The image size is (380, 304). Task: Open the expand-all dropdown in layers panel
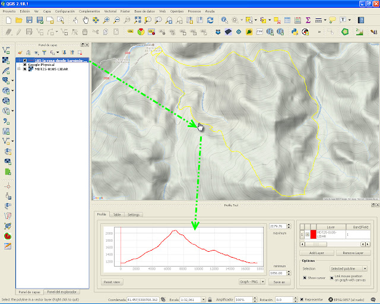[x=58, y=52]
